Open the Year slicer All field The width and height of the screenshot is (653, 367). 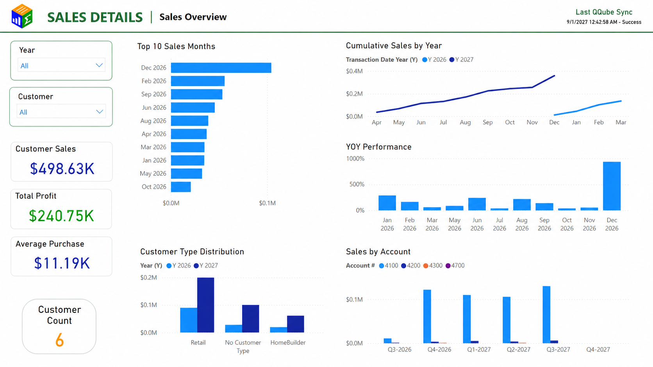coord(61,66)
